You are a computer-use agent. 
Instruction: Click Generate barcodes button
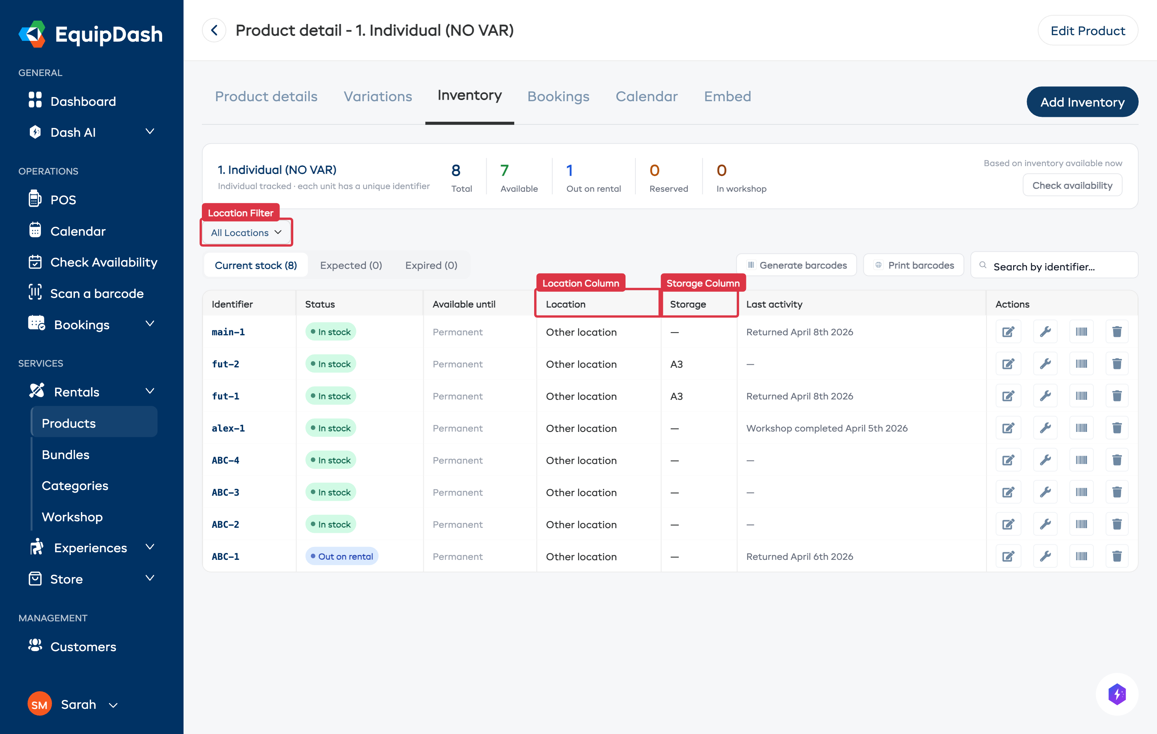point(796,265)
